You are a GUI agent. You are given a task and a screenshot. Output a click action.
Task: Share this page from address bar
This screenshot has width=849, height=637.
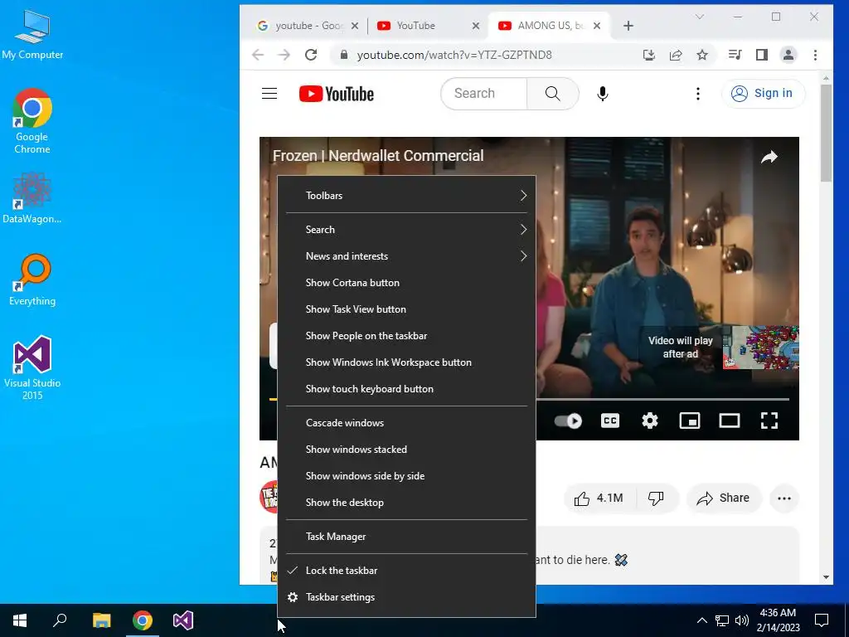coord(676,55)
